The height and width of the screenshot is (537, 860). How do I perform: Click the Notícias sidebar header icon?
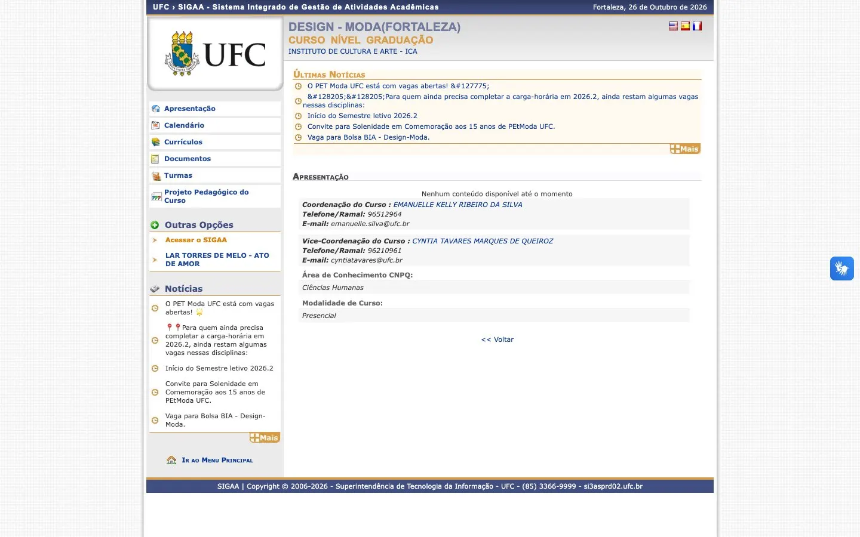[x=155, y=289]
